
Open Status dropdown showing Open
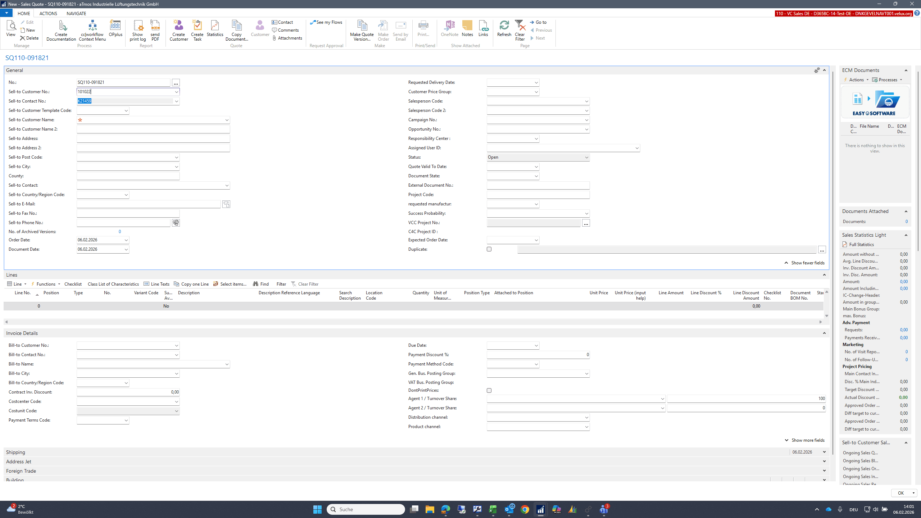(586, 158)
